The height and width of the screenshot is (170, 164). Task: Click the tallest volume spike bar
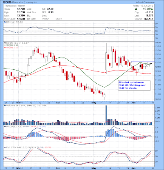point(106,115)
